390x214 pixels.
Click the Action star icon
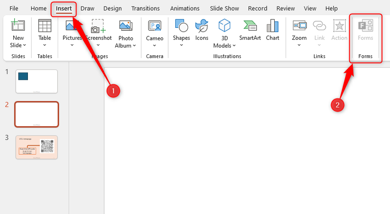[339, 26]
